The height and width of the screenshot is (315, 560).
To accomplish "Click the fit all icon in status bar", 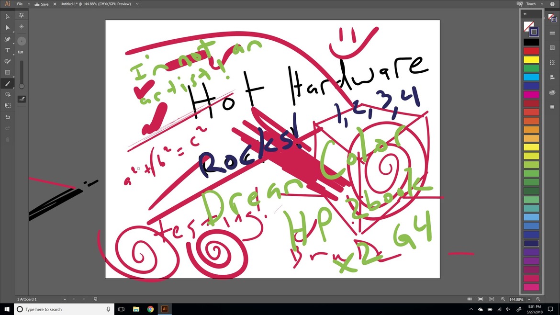I will coord(492,299).
